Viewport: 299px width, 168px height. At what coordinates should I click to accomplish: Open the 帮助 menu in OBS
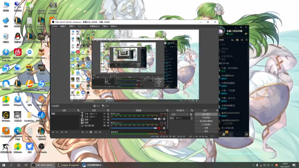(114, 26)
